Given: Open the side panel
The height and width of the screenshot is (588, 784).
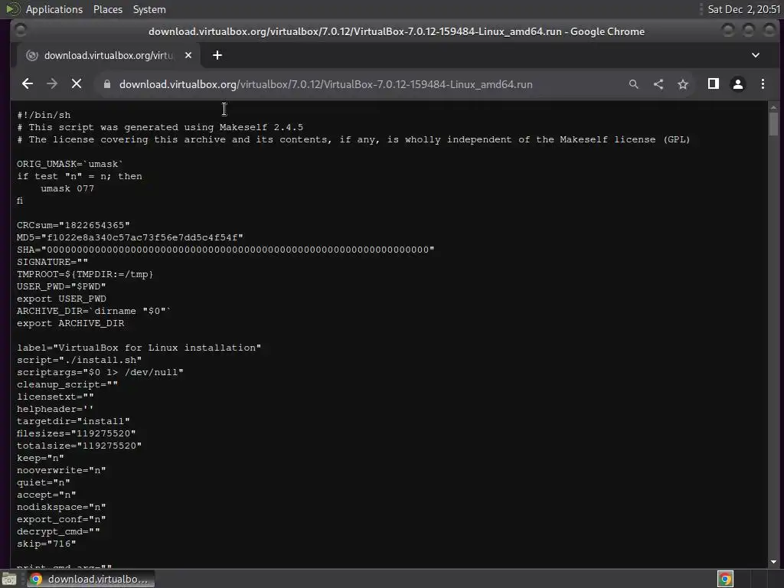Looking at the screenshot, I should pyautogui.click(x=714, y=83).
